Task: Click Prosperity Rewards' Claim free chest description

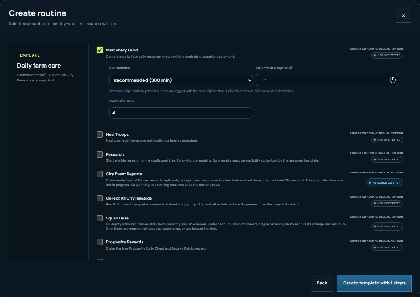Action: [x=156, y=248]
